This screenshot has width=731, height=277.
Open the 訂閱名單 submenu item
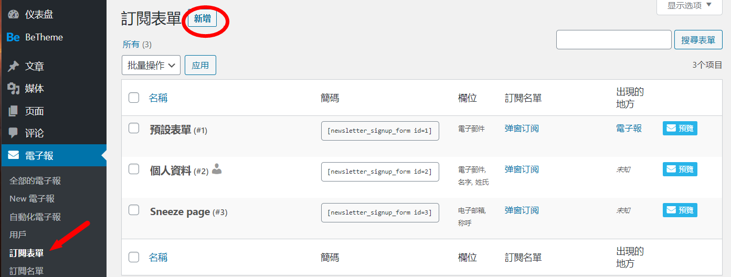pyautogui.click(x=26, y=271)
